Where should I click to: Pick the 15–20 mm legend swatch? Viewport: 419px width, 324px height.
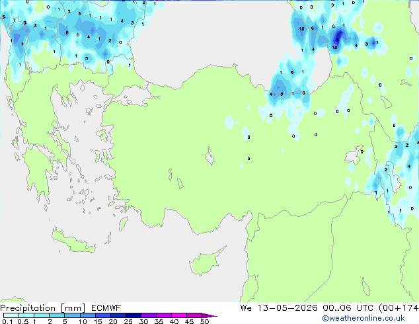(x=102, y=315)
